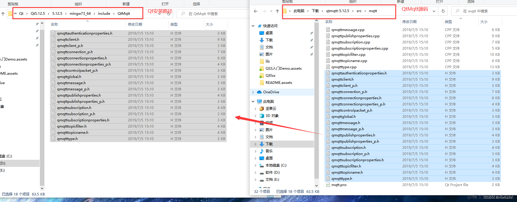Image resolution: width=517 pixels, height=202 pixels.
Task: Open 坚果云 in the navigation tree
Action: coord(271,109)
